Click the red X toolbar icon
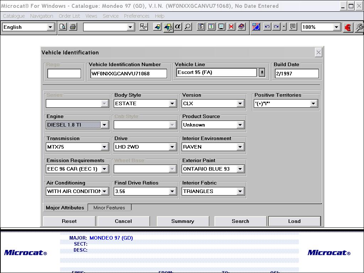 tap(231, 27)
